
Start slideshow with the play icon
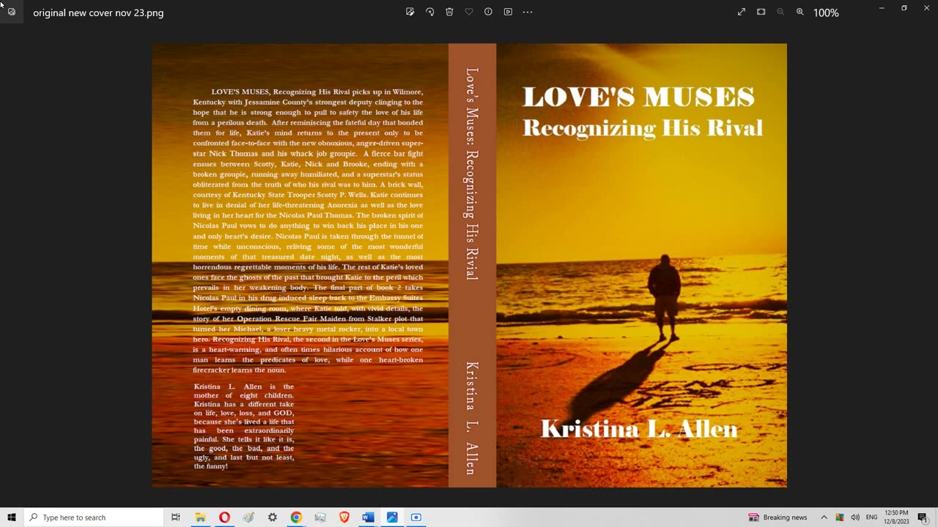click(x=508, y=12)
